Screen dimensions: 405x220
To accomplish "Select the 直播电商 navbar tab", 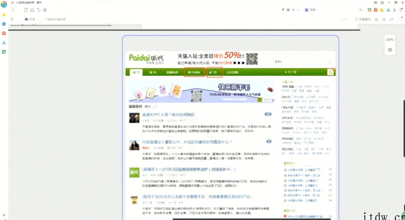I will pos(172,72).
